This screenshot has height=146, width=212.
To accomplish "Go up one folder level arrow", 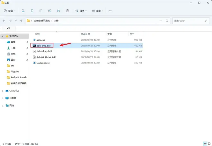I will 21,21.
